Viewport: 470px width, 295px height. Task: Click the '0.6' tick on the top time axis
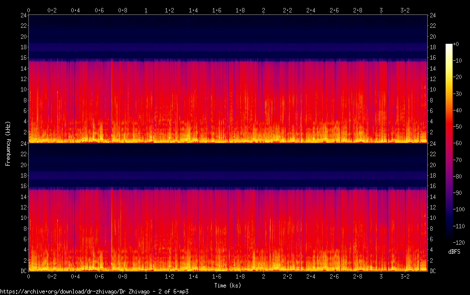coord(99,10)
